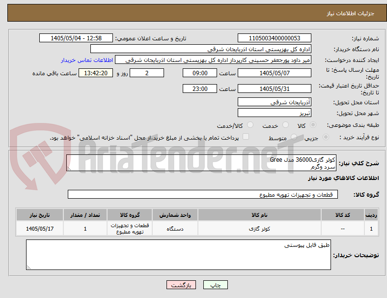387x298 pixels.
Task: Click the تعداد / مقدار column header
Action: pyautogui.click(x=85, y=215)
